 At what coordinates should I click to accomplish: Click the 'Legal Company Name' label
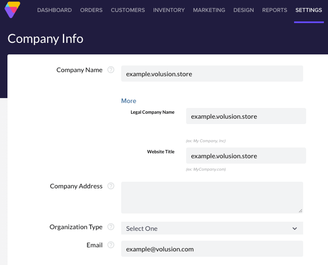point(152,112)
